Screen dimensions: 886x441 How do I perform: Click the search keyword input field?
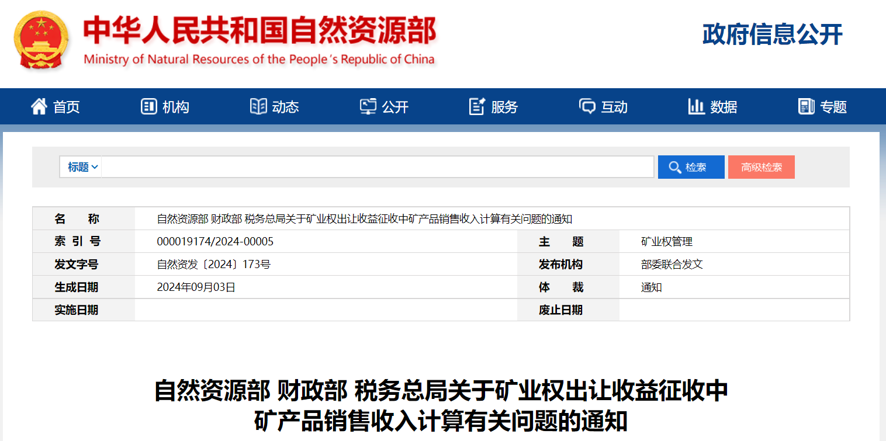click(x=377, y=167)
